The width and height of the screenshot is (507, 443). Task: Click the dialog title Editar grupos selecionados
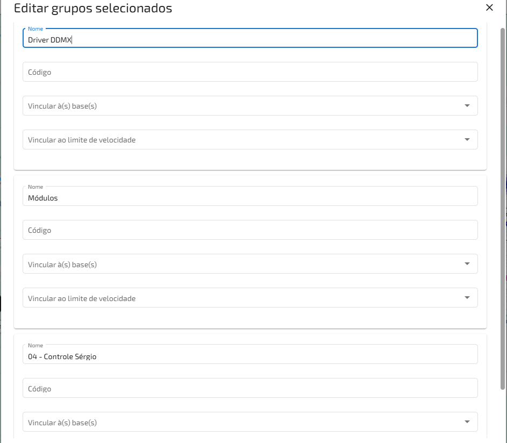pos(93,8)
